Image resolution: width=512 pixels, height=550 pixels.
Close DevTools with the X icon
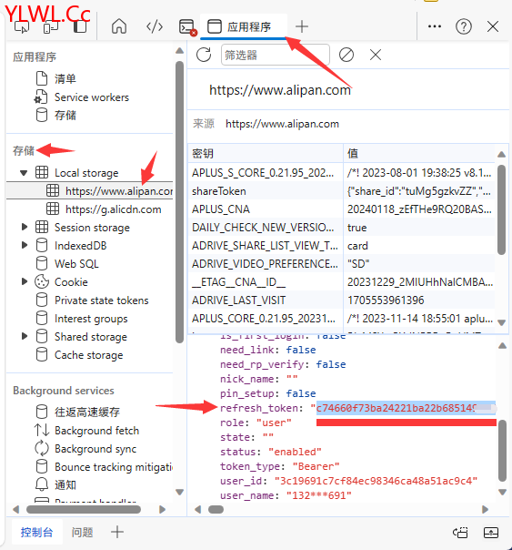(493, 26)
